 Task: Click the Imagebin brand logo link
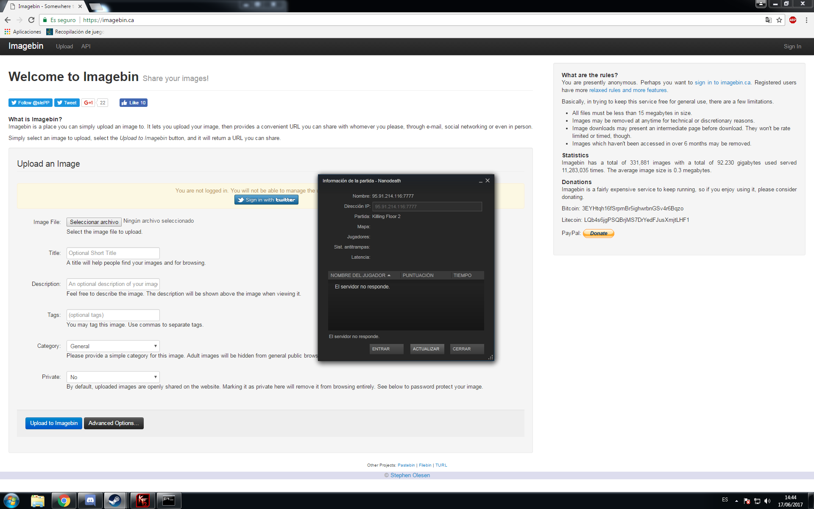click(26, 46)
